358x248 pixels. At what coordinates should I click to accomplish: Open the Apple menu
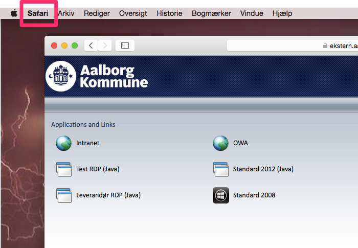point(14,13)
